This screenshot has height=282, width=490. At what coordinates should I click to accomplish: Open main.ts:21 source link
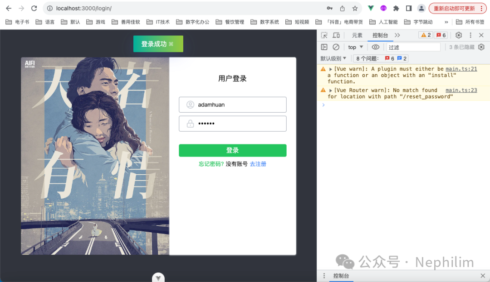click(461, 69)
